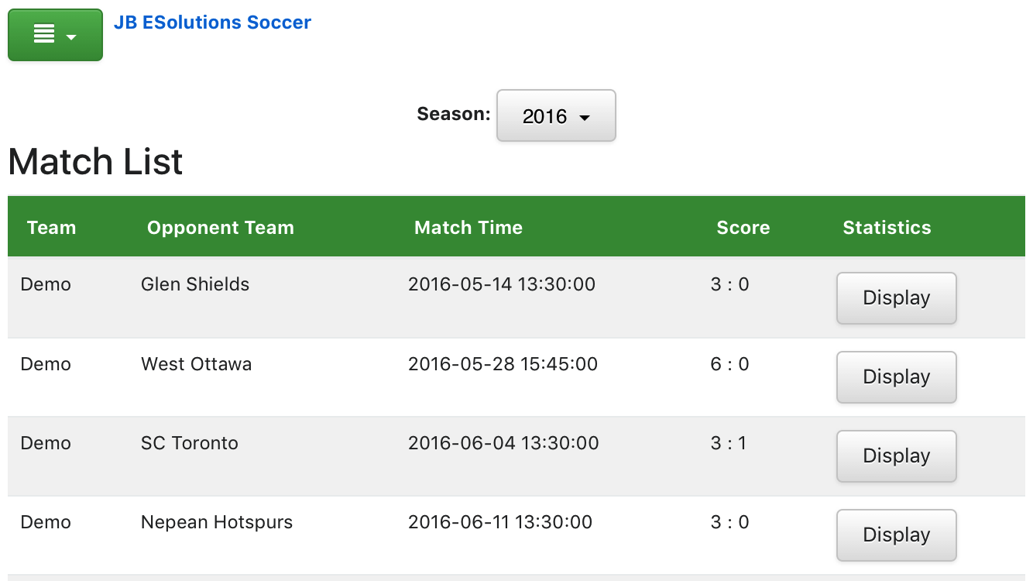Select the Glen Shields opponent cell
Image resolution: width=1033 pixels, height=581 pixels.
195,284
